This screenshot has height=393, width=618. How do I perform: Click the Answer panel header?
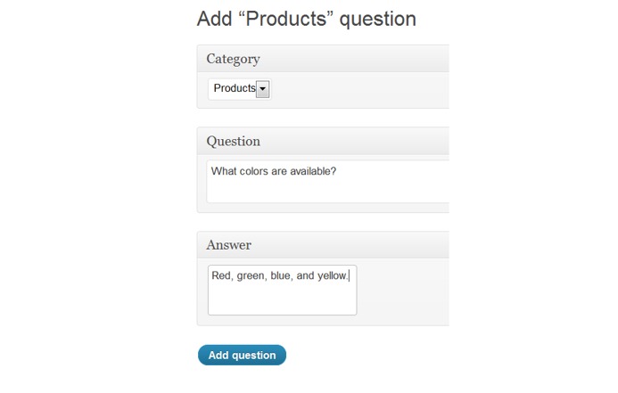(229, 244)
